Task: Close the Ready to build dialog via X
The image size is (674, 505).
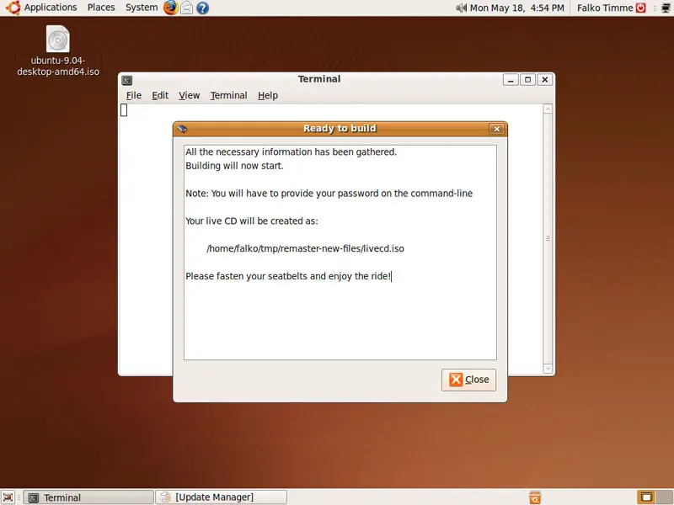Action: [496, 129]
